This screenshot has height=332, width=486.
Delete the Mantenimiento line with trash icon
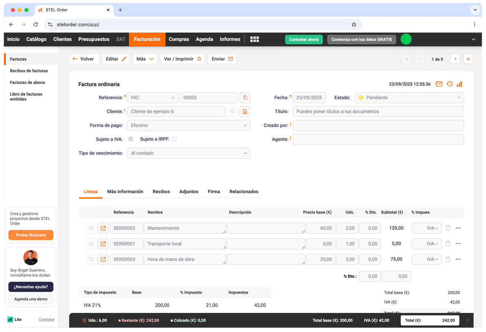pyautogui.click(x=448, y=228)
